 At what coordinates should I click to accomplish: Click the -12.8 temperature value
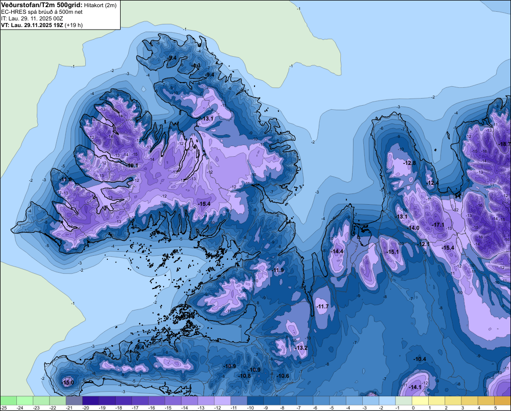pyautogui.click(x=410, y=163)
